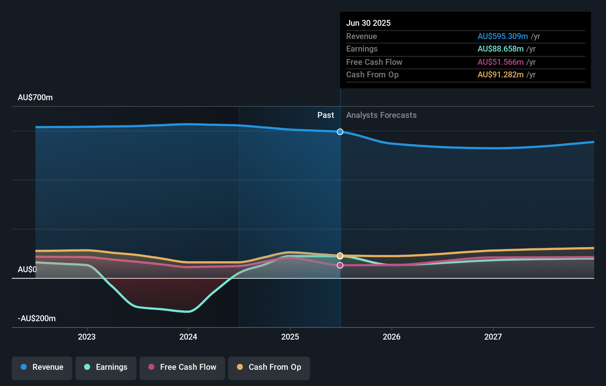
Task: Select the Free Cash Flow marker at Jun 2025
Action: click(x=340, y=265)
